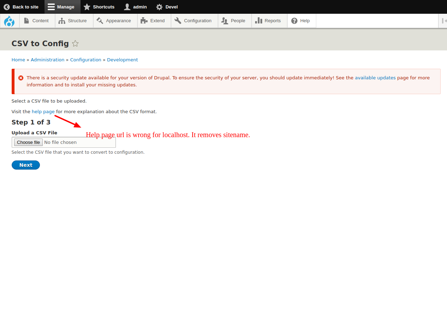Image resolution: width=447 pixels, height=323 pixels.
Task: Click 'Select a CSV file to be uploaded.' text
Action: click(x=49, y=101)
